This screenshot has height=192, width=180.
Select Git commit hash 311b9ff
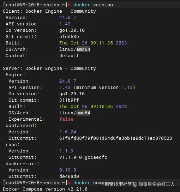(x=69, y=100)
